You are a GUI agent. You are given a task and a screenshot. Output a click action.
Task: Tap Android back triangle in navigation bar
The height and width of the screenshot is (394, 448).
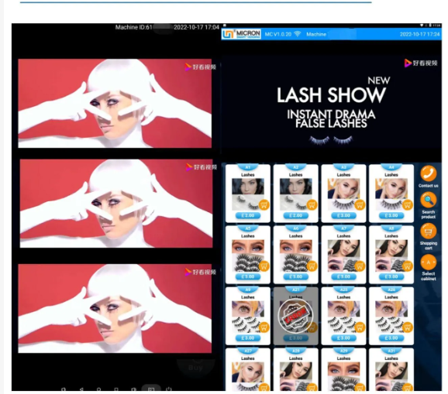pos(81,389)
